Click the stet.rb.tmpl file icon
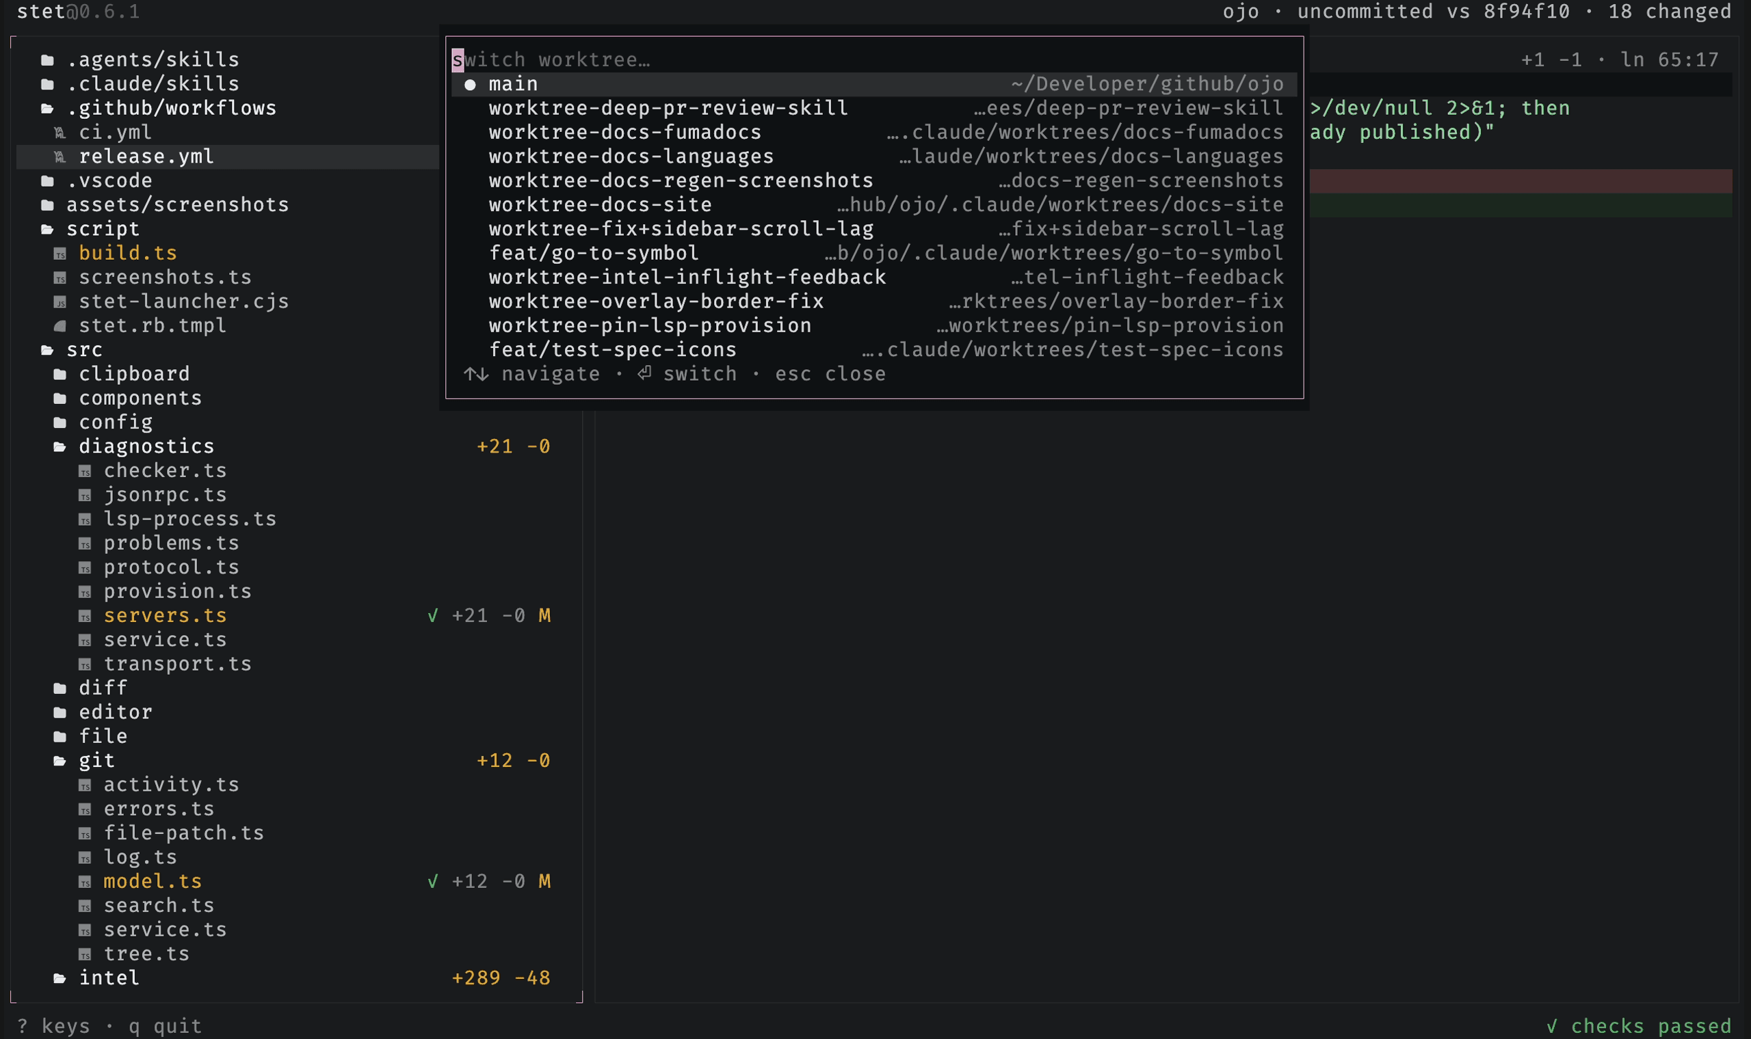Viewport: 1751px width, 1039px height. [60, 326]
